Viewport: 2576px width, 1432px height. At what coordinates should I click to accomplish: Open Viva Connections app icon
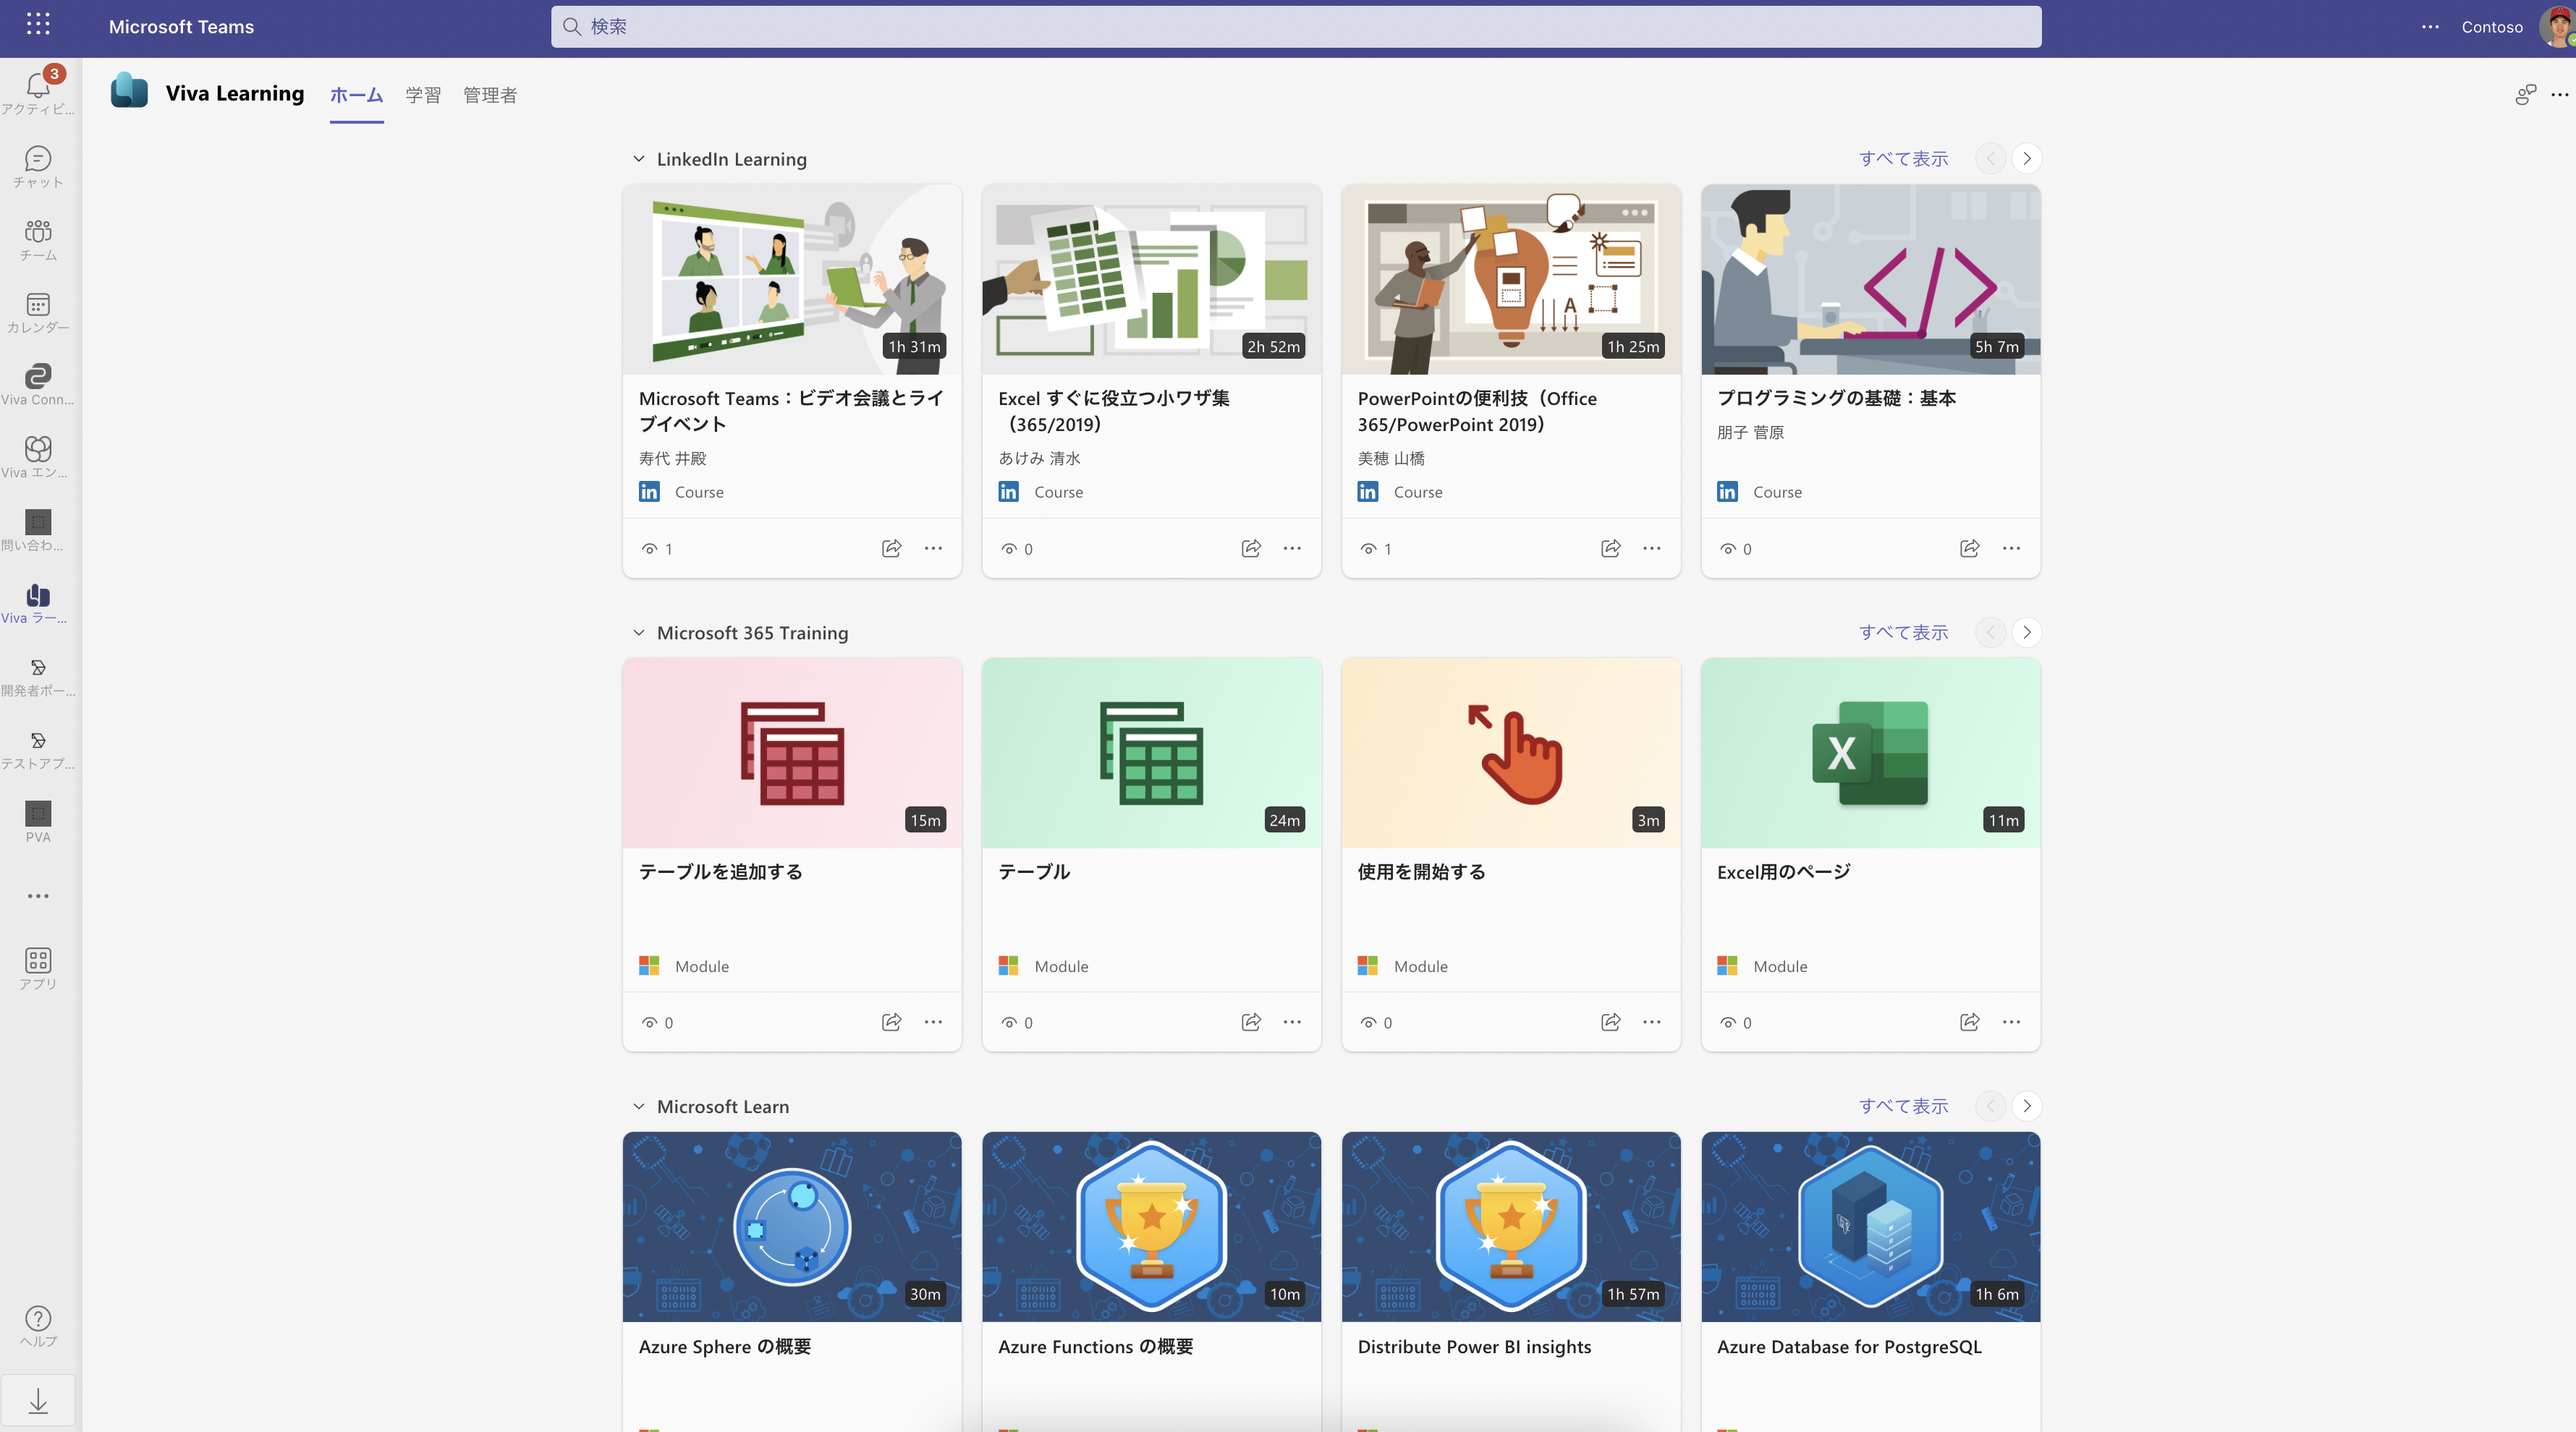click(38, 377)
